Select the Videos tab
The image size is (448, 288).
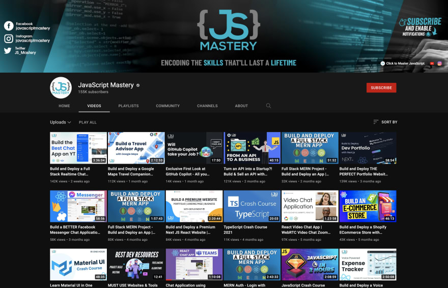click(x=94, y=106)
